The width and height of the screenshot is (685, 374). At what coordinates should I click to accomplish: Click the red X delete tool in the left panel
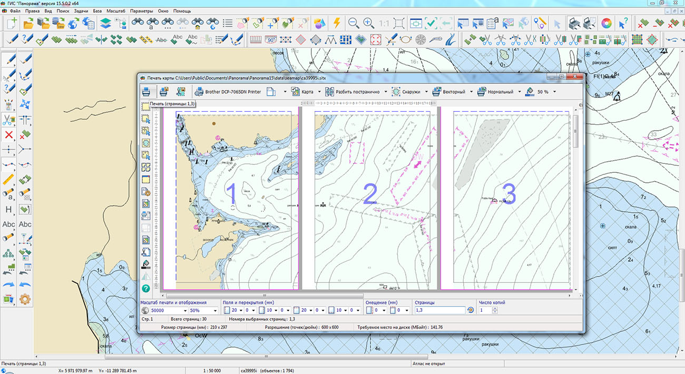point(9,135)
